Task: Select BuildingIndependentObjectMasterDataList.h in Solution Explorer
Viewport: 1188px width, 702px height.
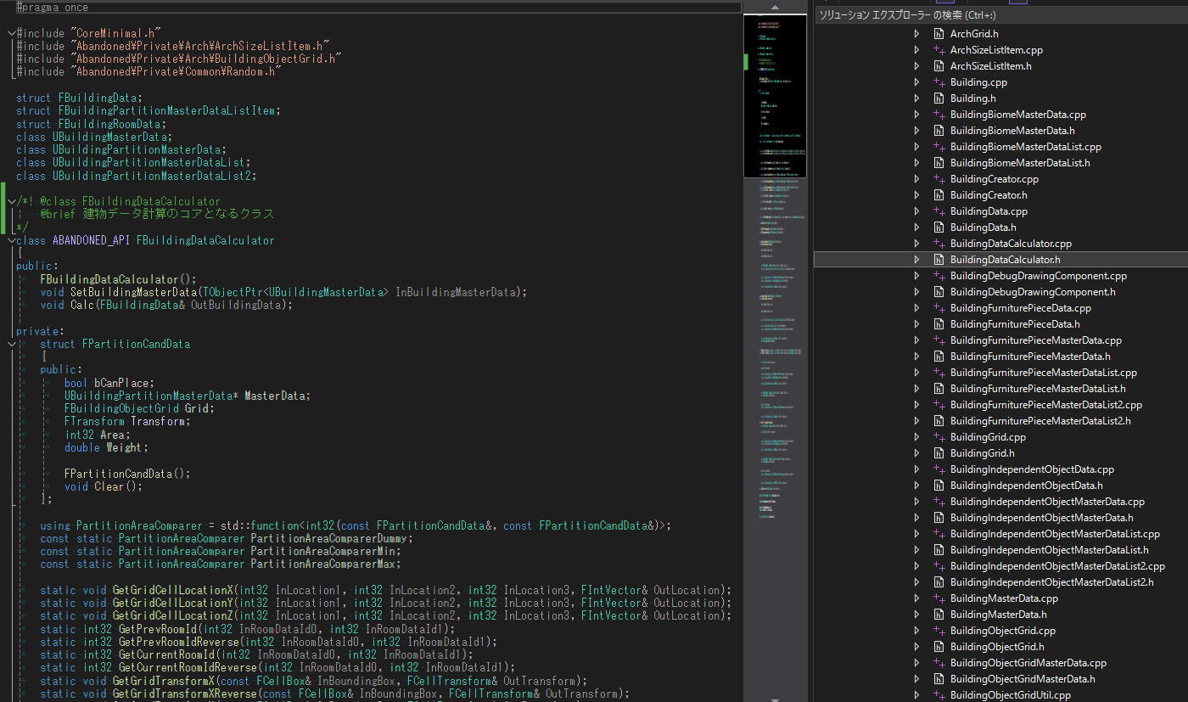Action: (x=1050, y=549)
